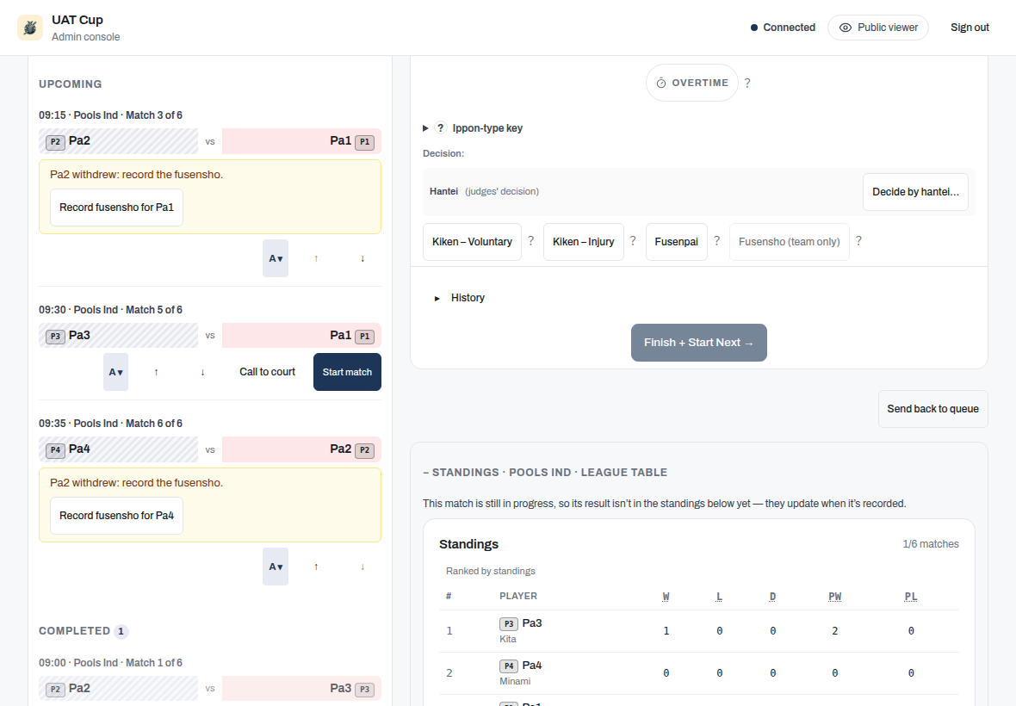The image size is (1016, 706).
Task: Record fusensho for Pa4
Action: (x=116, y=516)
